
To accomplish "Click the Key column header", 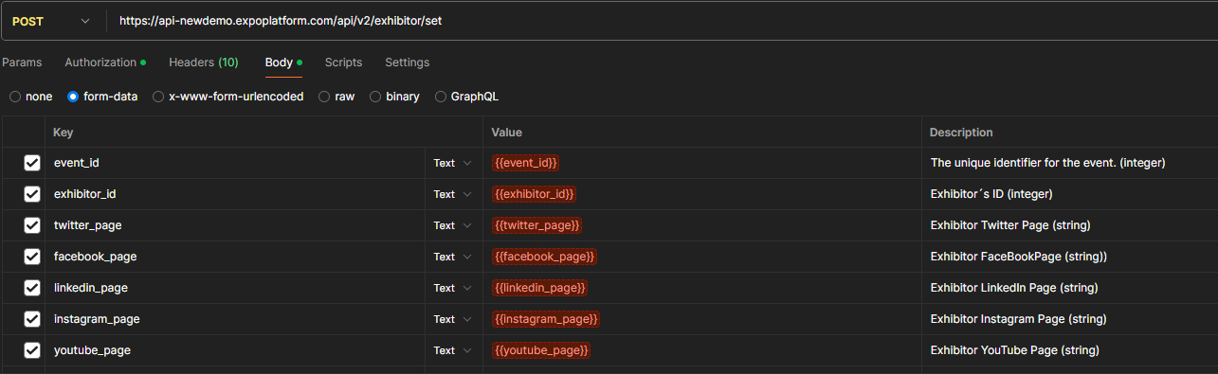I will (x=64, y=133).
